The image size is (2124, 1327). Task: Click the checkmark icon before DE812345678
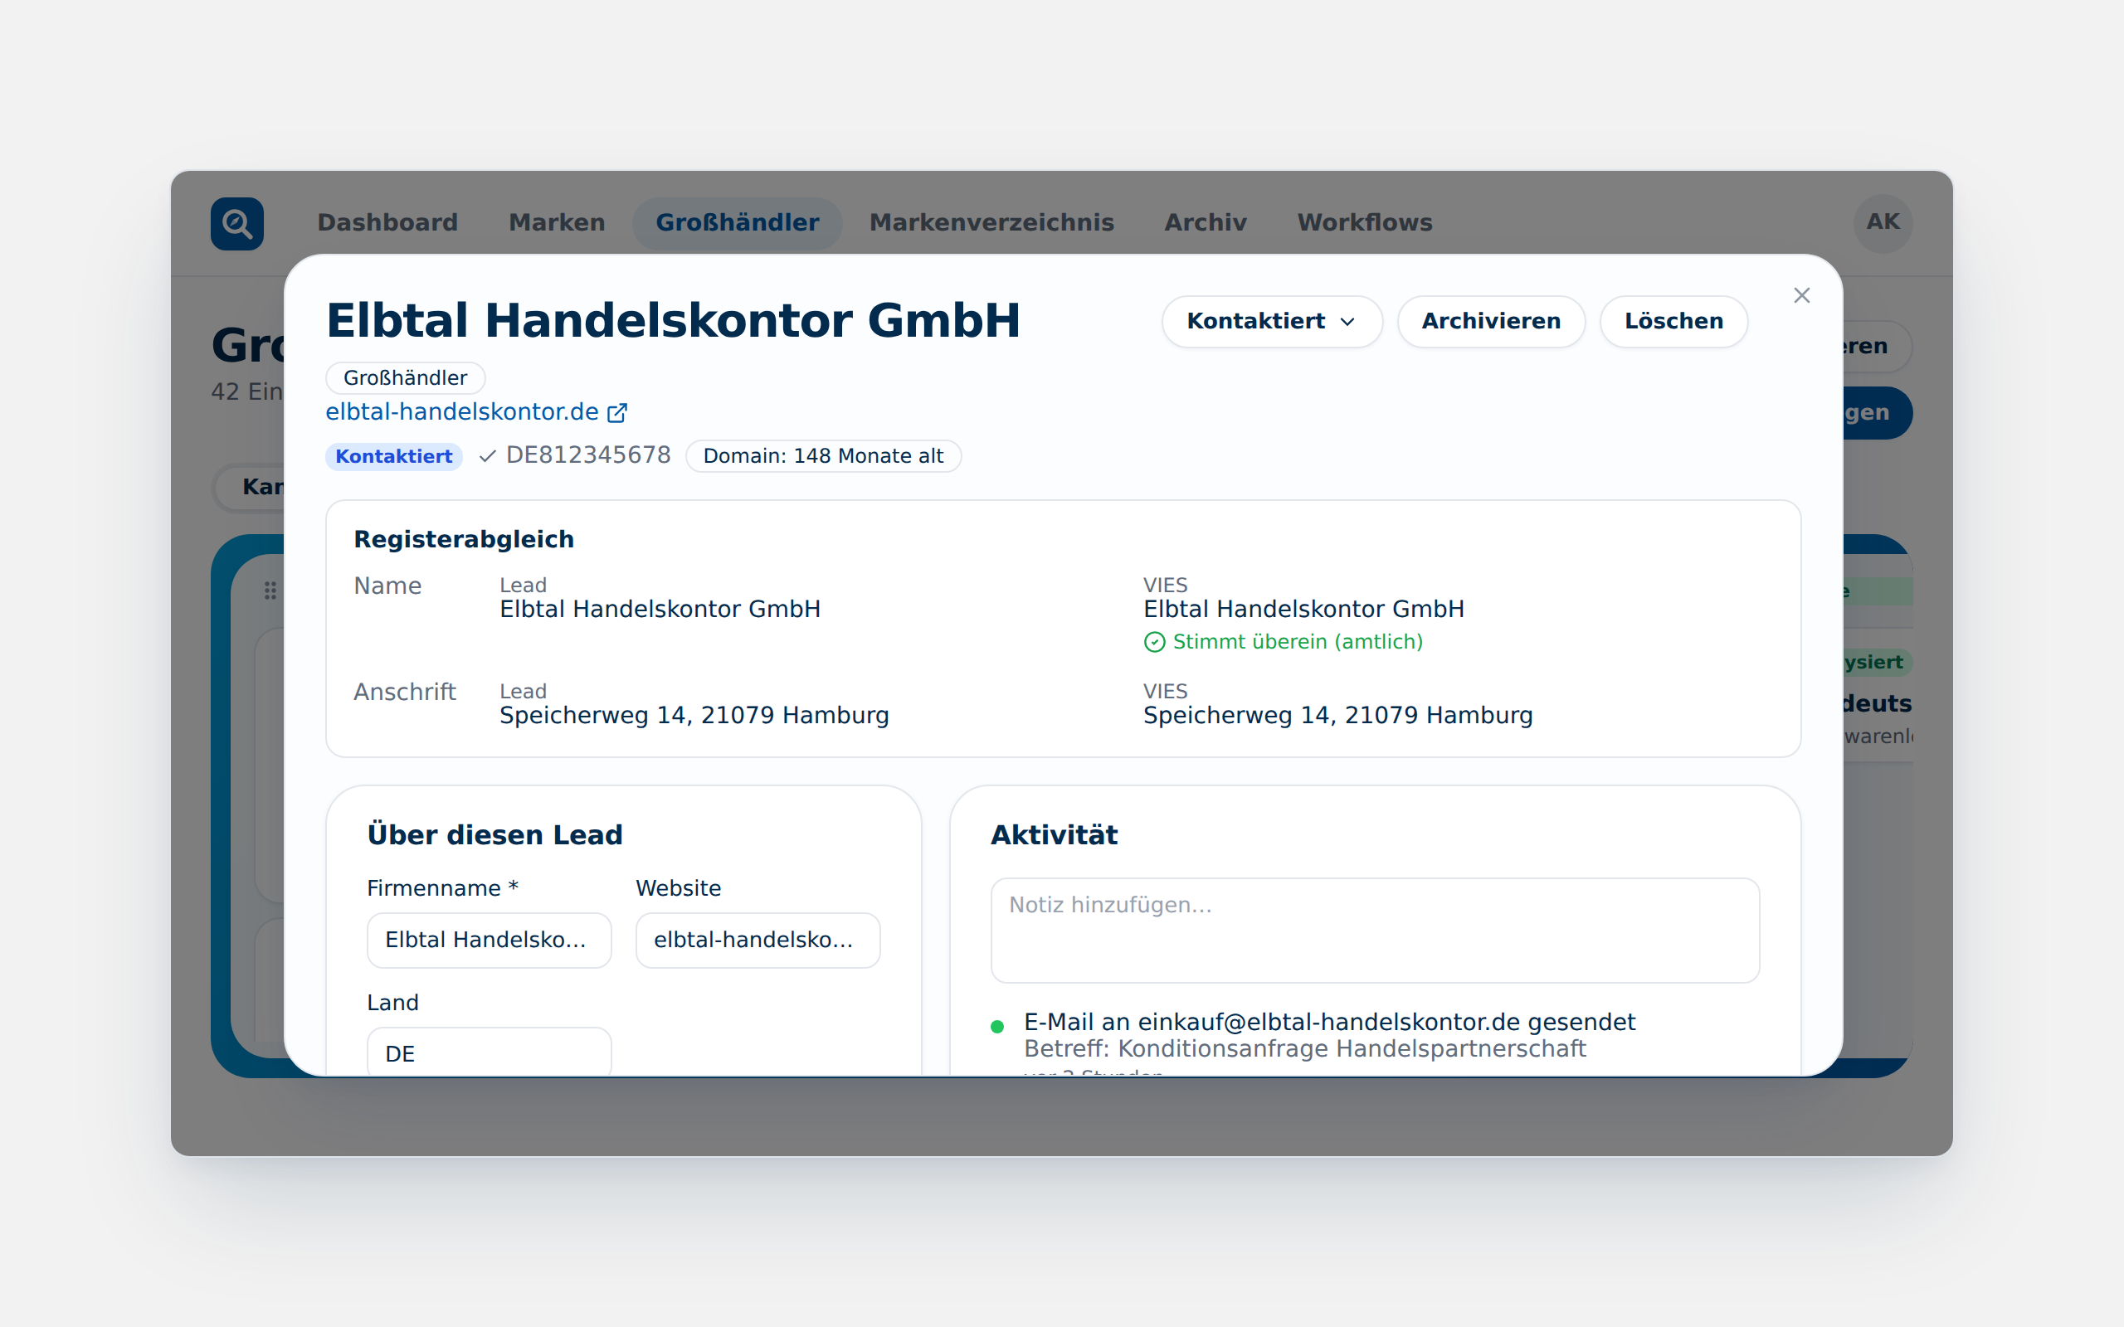pyautogui.click(x=488, y=455)
